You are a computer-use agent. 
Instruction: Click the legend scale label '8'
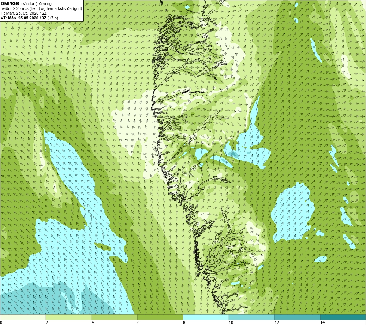[x=184, y=322]
